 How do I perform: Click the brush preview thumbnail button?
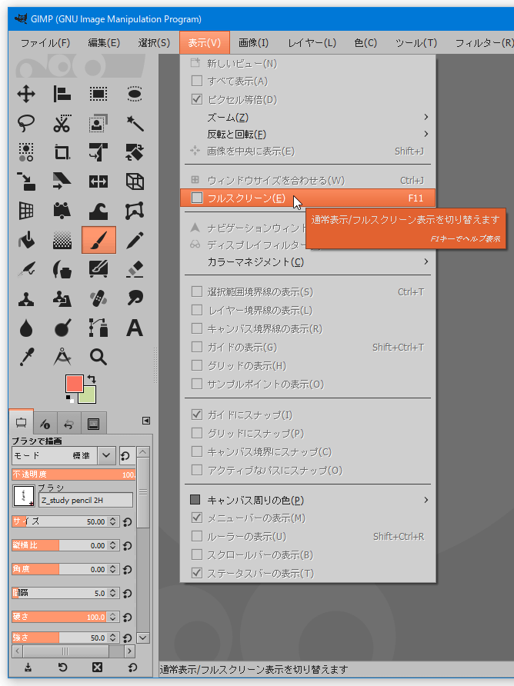24,496
